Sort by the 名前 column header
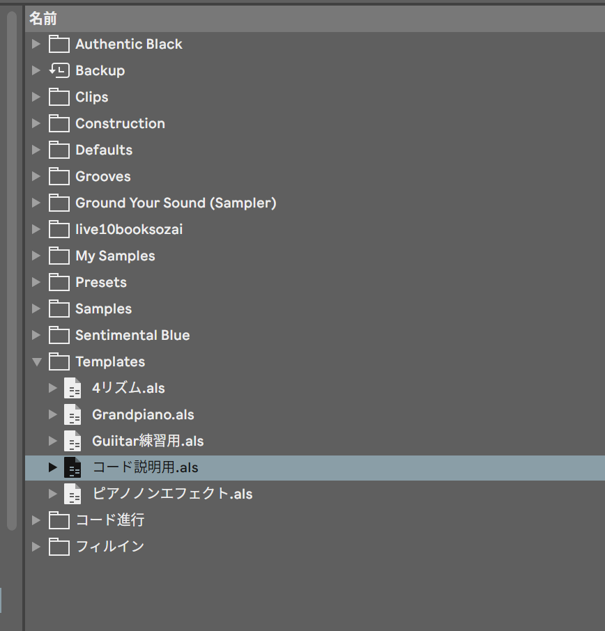Screen dimensions: 605x631 pyautogui.click(x=42, y=19)
